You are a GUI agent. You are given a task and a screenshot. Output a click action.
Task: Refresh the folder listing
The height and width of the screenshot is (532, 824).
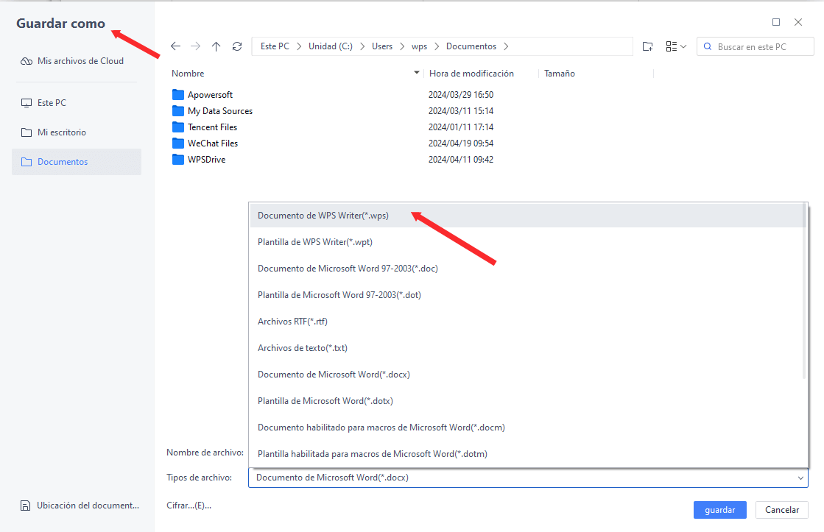(237, 46)
